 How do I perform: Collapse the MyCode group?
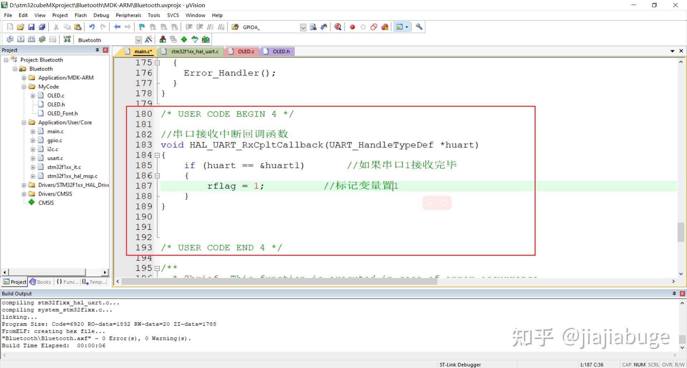point(24,86)
